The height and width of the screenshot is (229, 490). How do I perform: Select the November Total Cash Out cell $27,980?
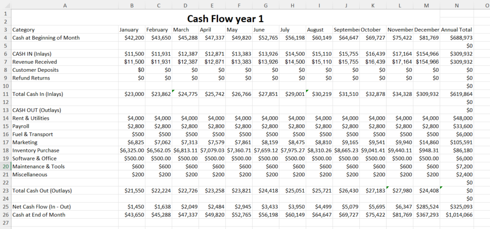click(400, 191)
